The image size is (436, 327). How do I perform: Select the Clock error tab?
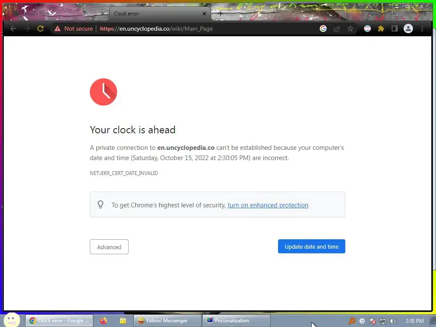(x=160, y=13)
